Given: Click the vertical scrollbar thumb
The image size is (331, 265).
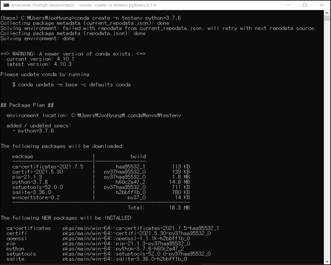Looking at the screenshot, I should pos(327,18).
